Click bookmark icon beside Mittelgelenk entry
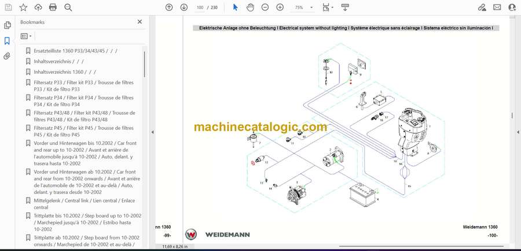This screenshot has width=521, height=251. click(28, 201)
